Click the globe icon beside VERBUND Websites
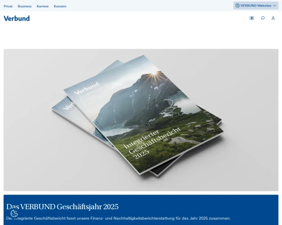The width and height of the screenshot is (282, 225). pyautogui.click(x=237, y=6)
